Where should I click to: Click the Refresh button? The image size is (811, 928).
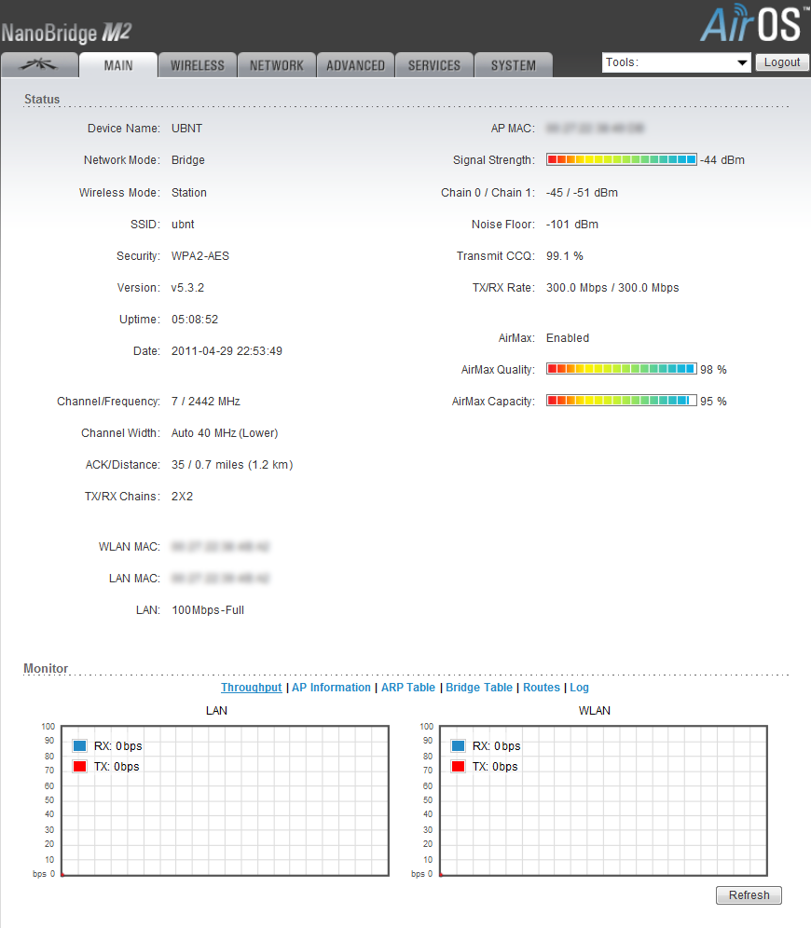[x=749, y=895]
